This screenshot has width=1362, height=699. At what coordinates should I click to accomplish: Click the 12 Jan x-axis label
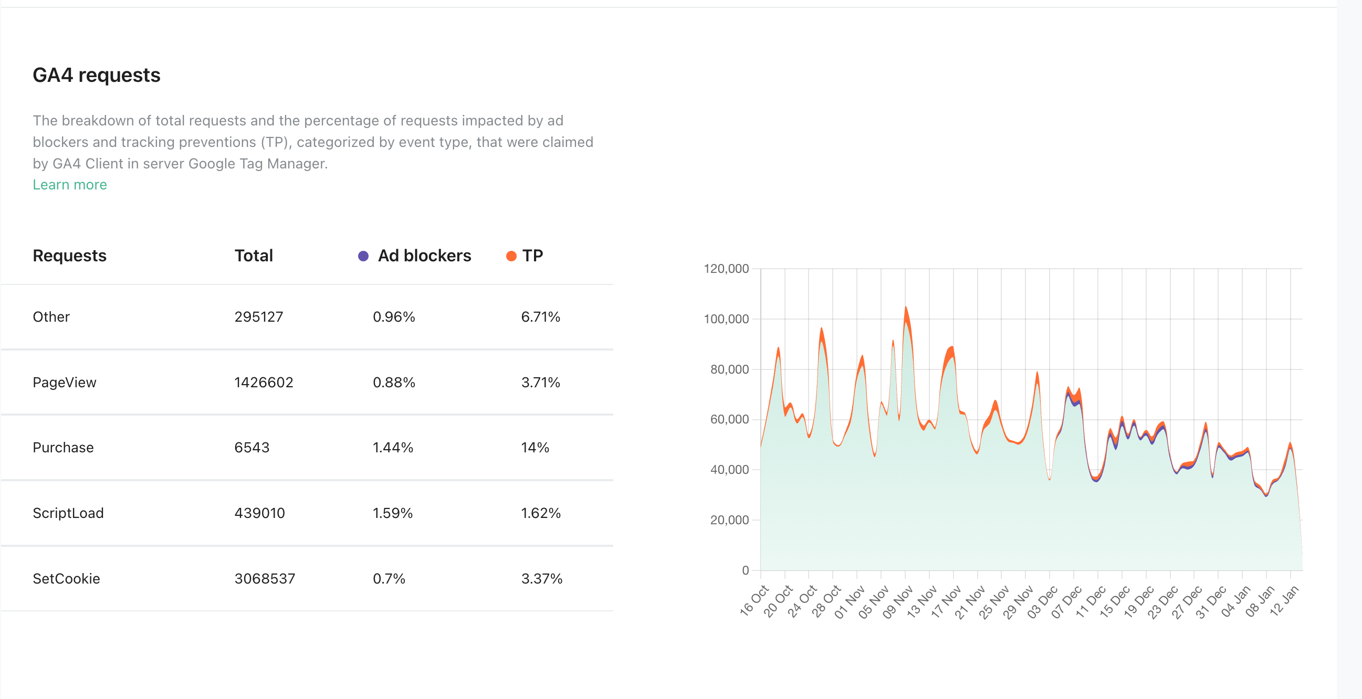coord(1284,601)
